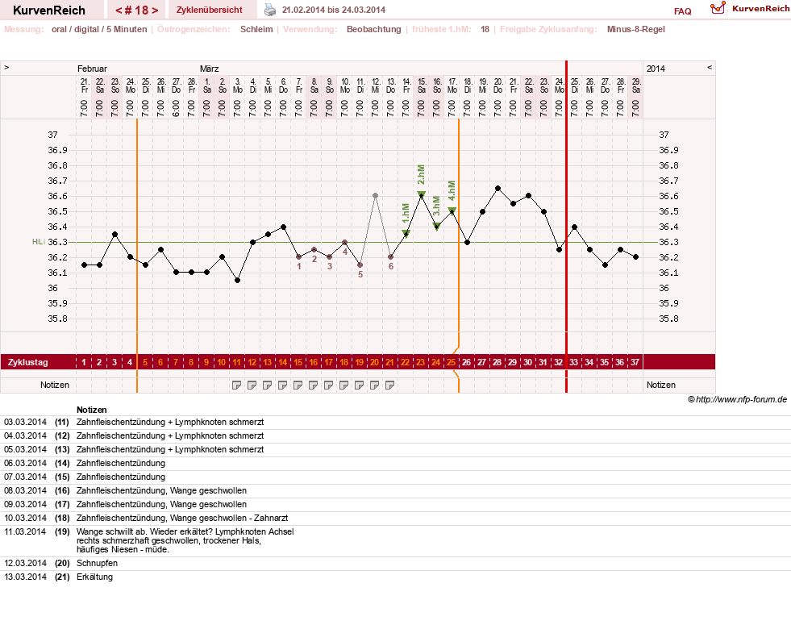Open note icon for cycle day 14
Viewport: 791px width, 625px height.
coord(282,385)
